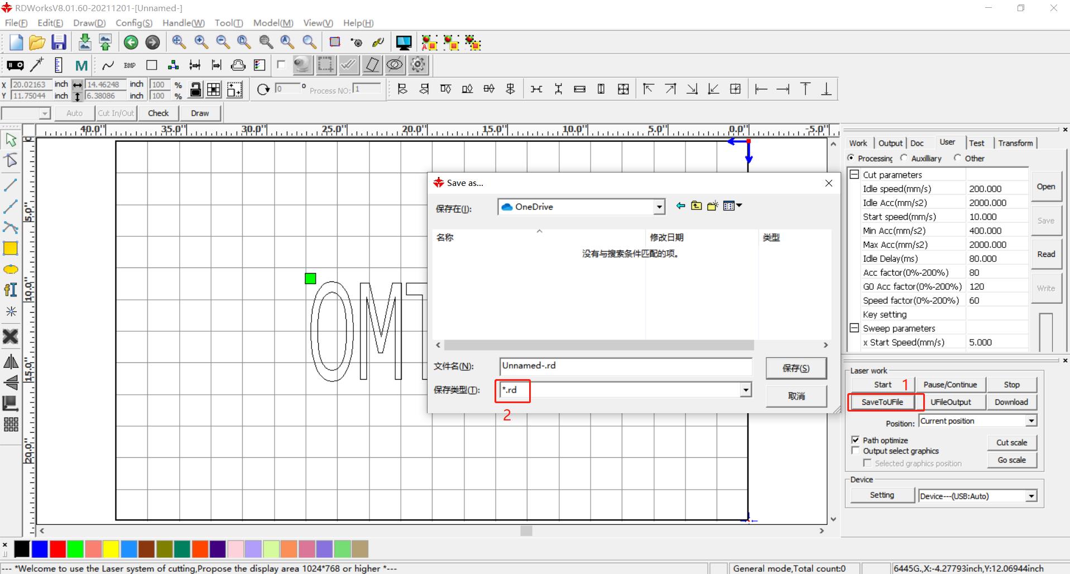Image resolution: width=1070 pixels, height=574 pixels.
Task: Click the blue M icon in second toolbar
Action: pos(81,66)
